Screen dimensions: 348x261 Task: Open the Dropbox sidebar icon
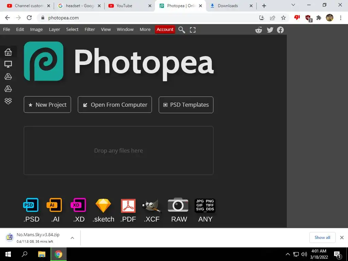tap(8, 101)
